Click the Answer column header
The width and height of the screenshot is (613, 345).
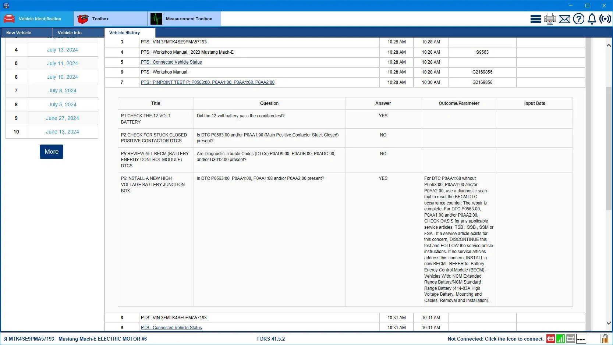[x=383, y=103]
